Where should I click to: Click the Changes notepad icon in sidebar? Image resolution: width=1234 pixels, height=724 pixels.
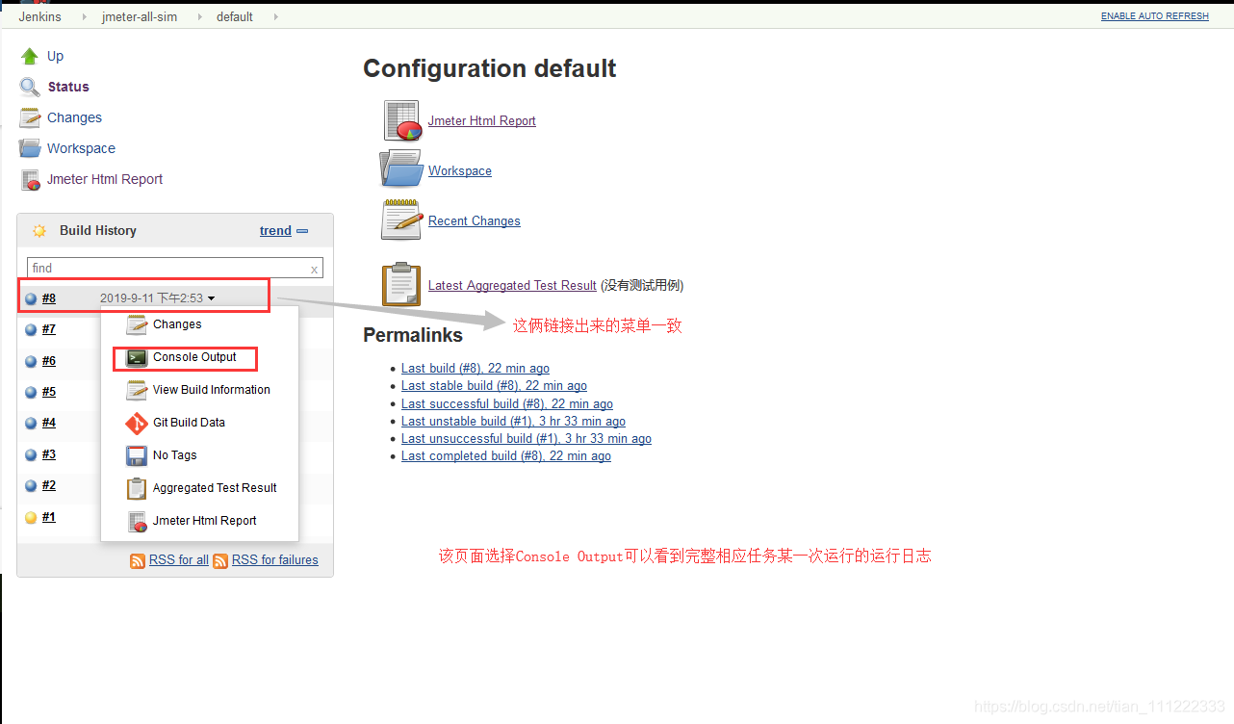[30, 117]
